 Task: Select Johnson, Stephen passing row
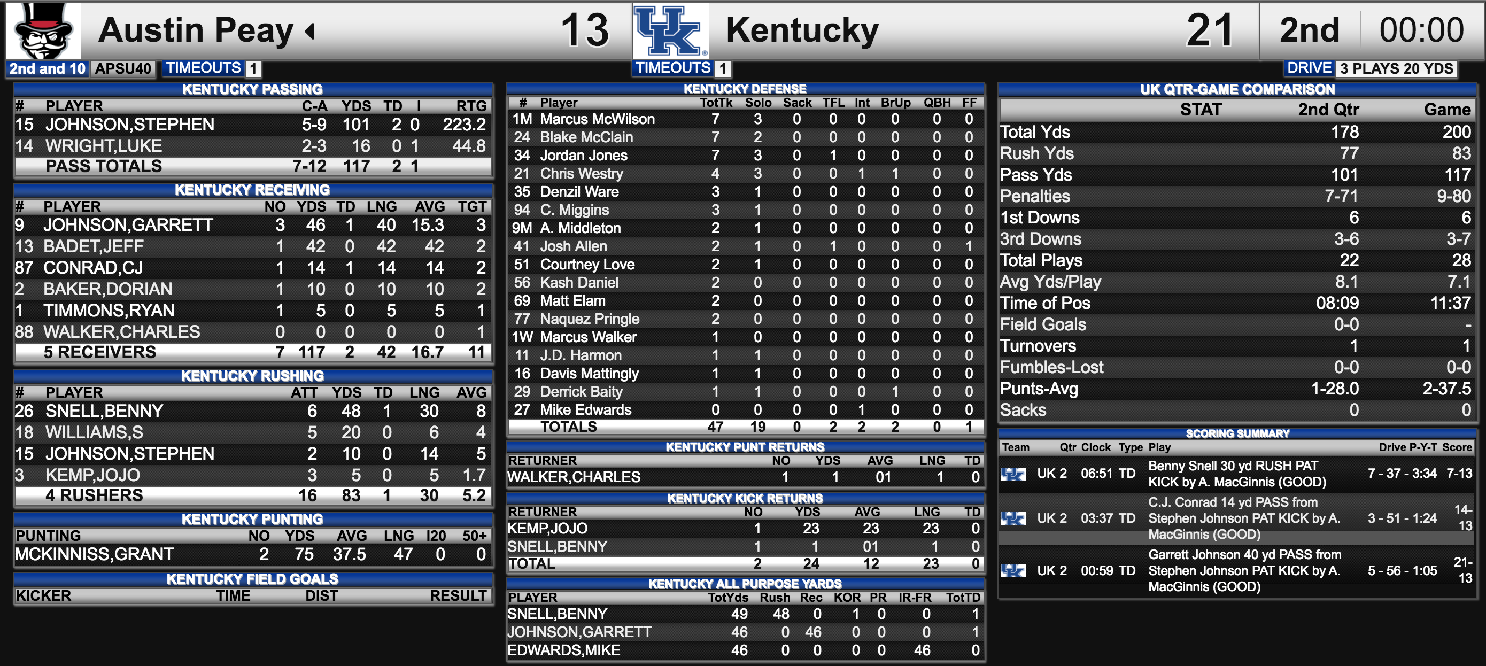click(x=253, y=125)
